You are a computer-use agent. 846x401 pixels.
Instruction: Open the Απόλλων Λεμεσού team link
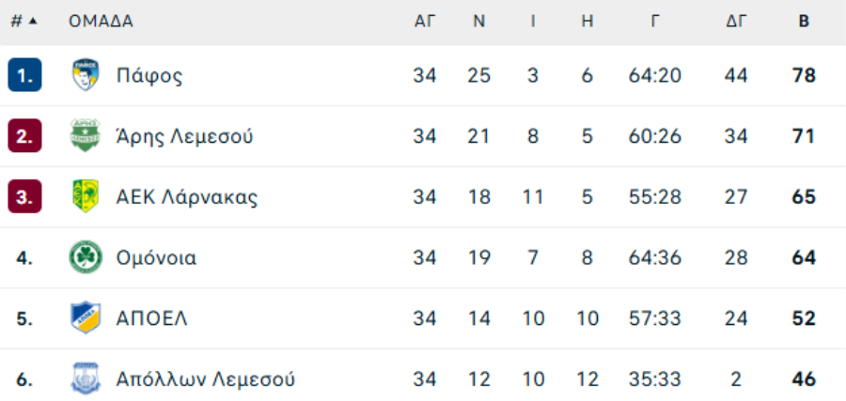pos(206,379)
